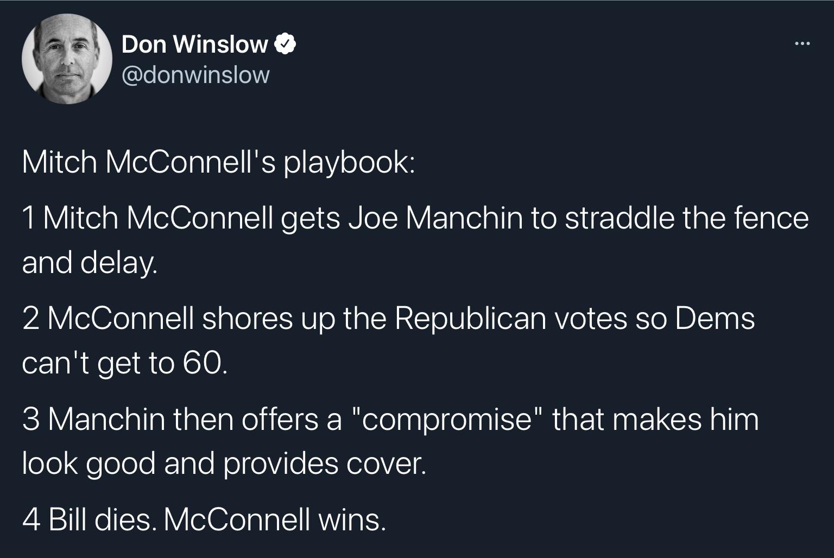Viewport: 834px width, 558px height.
Task: Click the word "Republican" in step two
Action: (x=470, y=319)
